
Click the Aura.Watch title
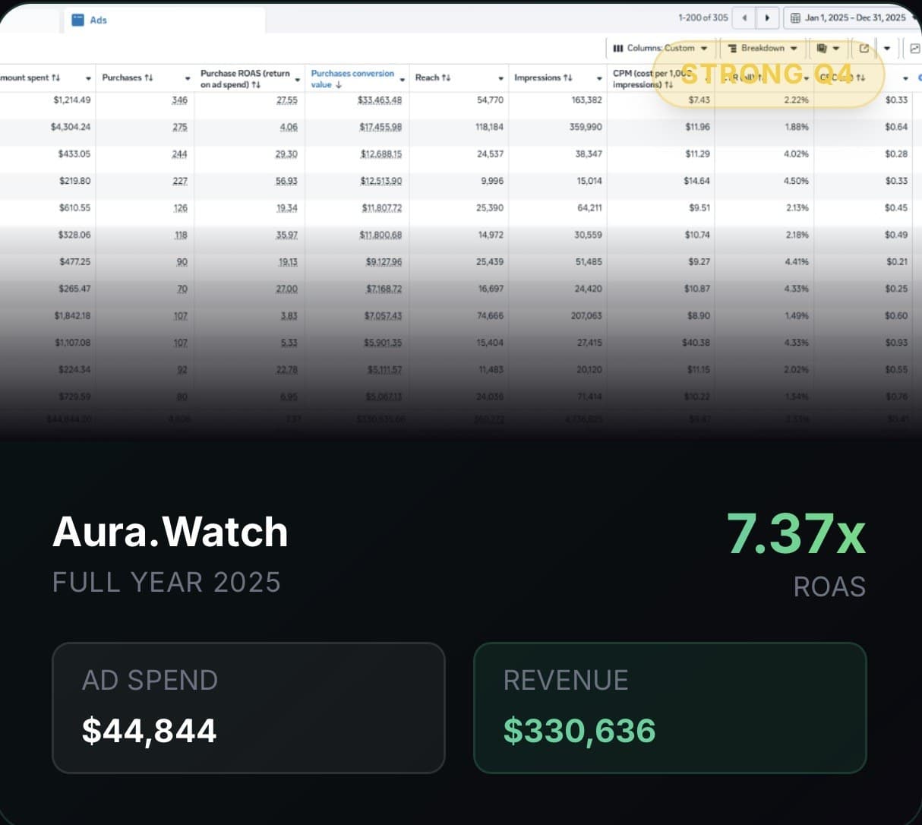pos(170,531)
